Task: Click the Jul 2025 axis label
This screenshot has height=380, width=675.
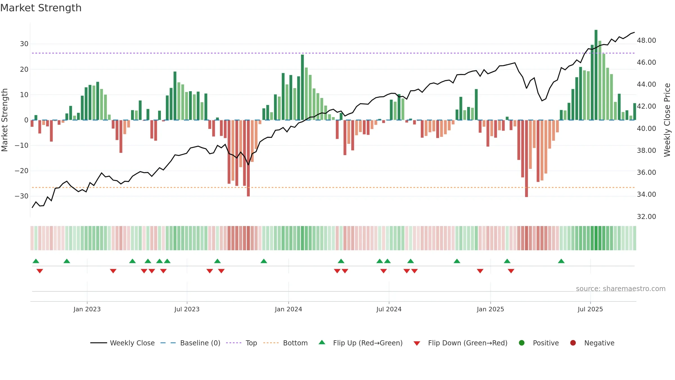Action: click(x=590, y=309)
